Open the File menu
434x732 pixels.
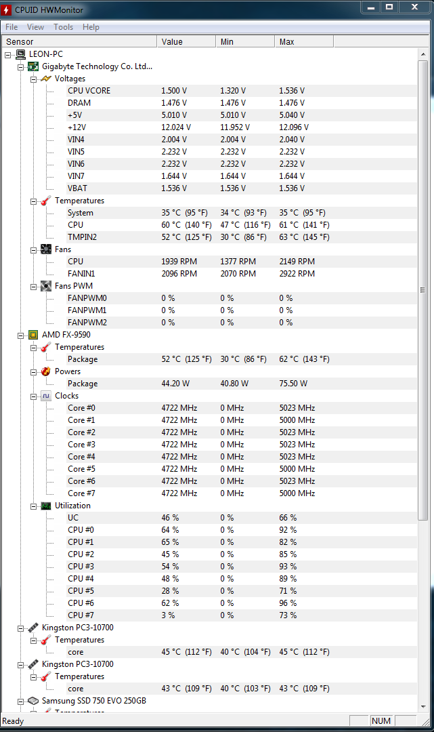click(12, 27)
